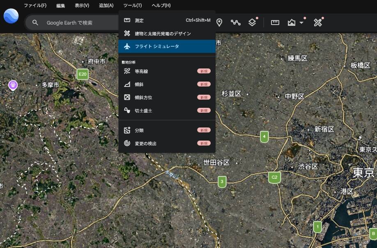The image size is (377, 248).
Task: Click the site analysis terrain icon
Action: point(292,23)
